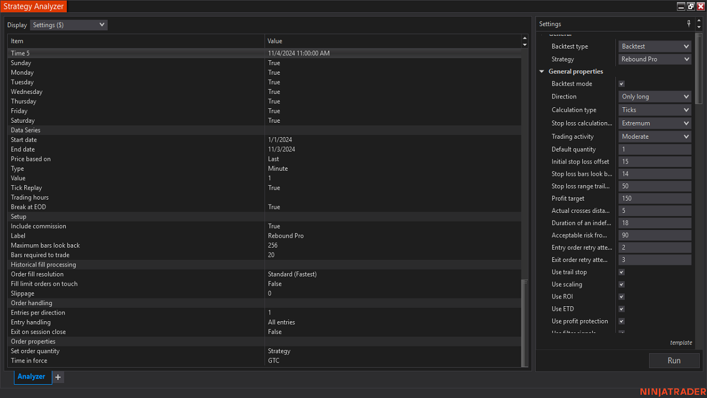Select the Price based on row

click(x=265, y=159)
